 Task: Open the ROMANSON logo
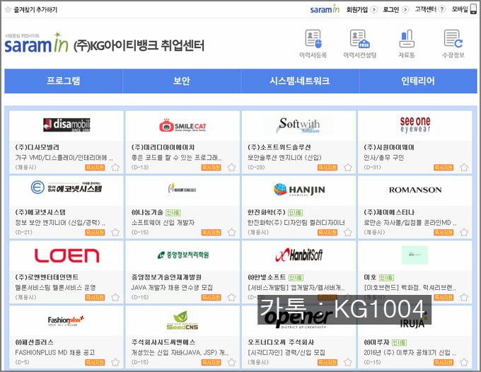pos(415,190)
